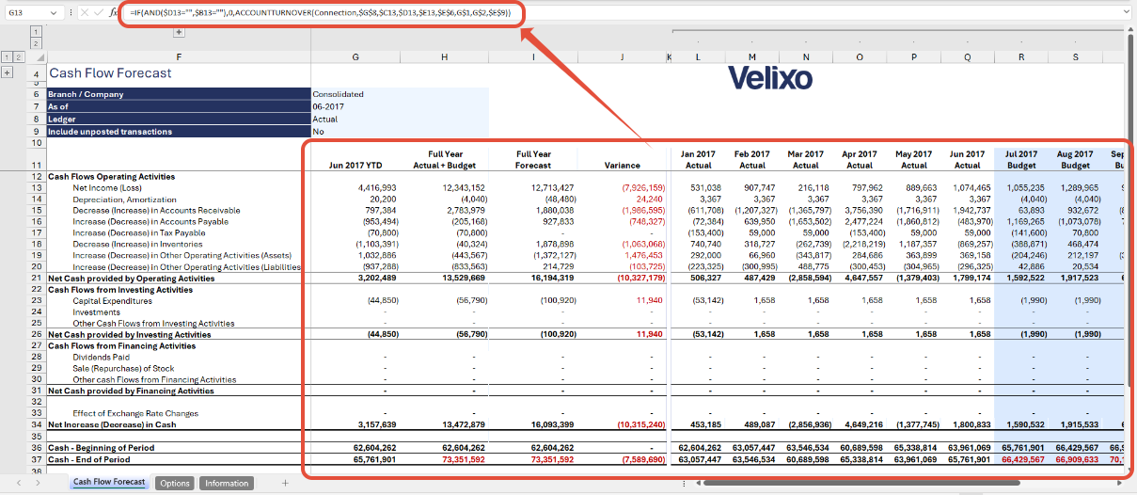Click the Enter checkmark formula icon

tap(97, 13)
